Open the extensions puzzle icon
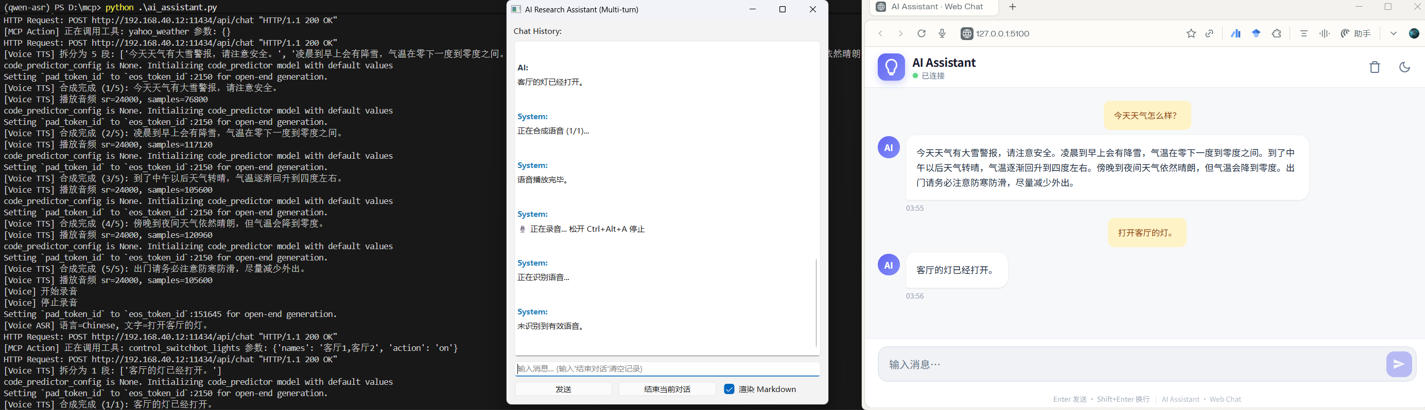Screen dimensions: 1425x410 (x=1277, y=34)
